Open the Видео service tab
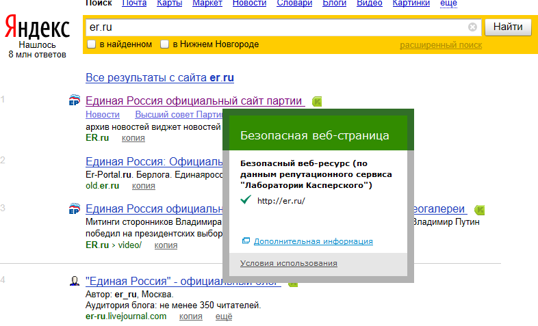Screen dimensions: 538x326 click(x=370, y=3)
